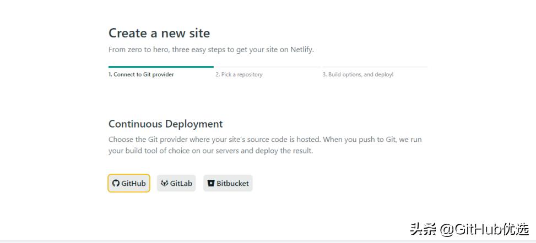Click the Continuous Deployment heading
The image size is (536, 243).
(x=165, y=124)
